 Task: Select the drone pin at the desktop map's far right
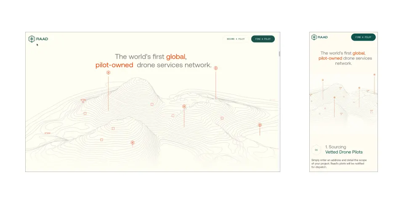click(x=260, y=125)
